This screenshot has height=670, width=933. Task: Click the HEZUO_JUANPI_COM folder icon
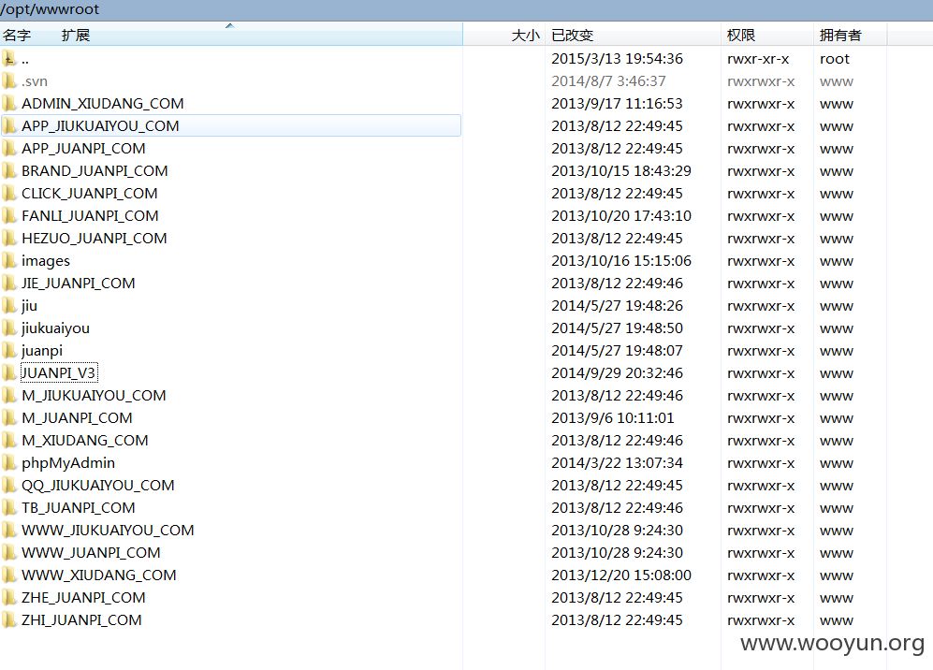point(9,238)
